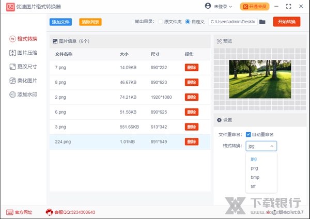Click the 开始转换 start button
Screen dimensions: 310x219
pos(287,22)
